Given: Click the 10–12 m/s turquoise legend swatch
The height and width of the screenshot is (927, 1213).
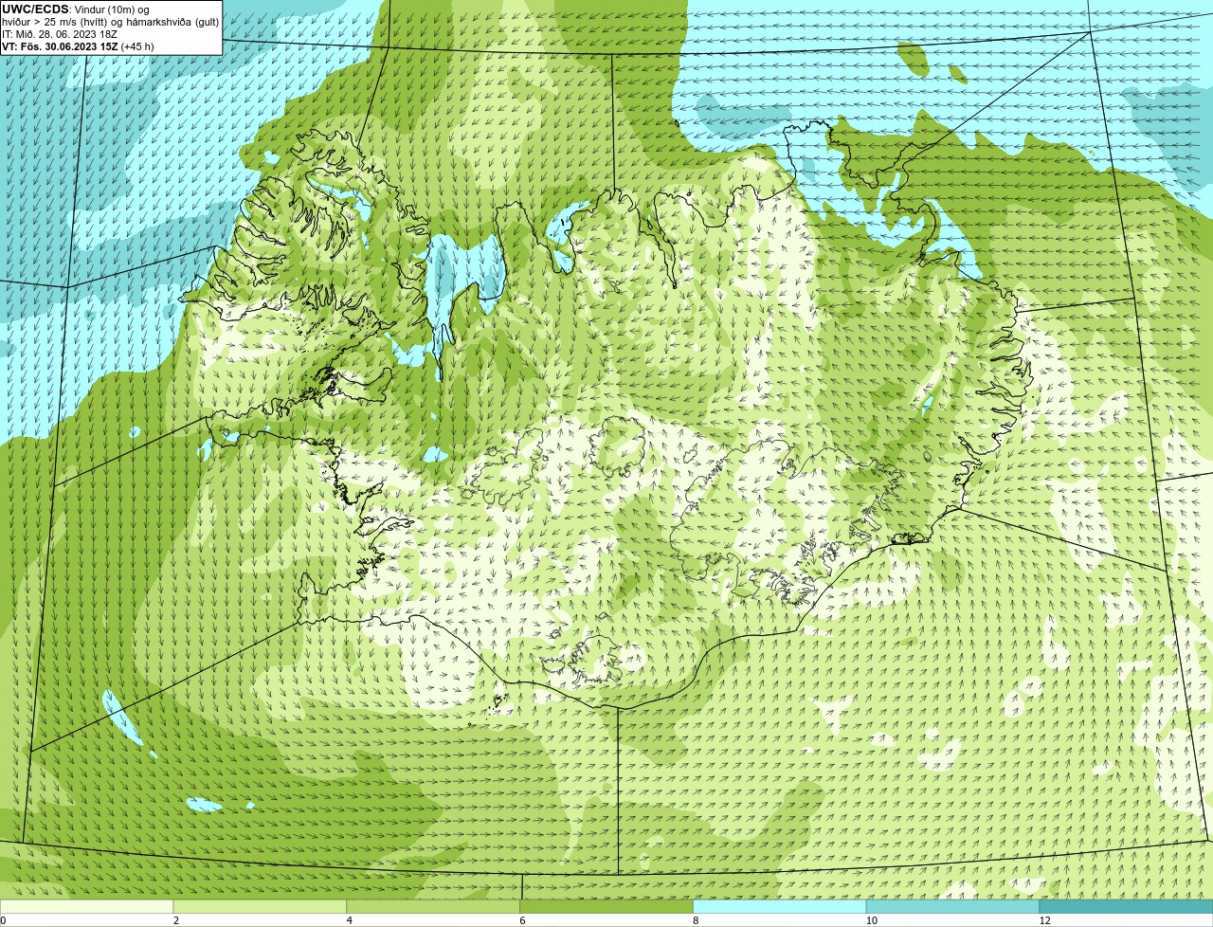Looking at the screenshot, I should (952, 907).
